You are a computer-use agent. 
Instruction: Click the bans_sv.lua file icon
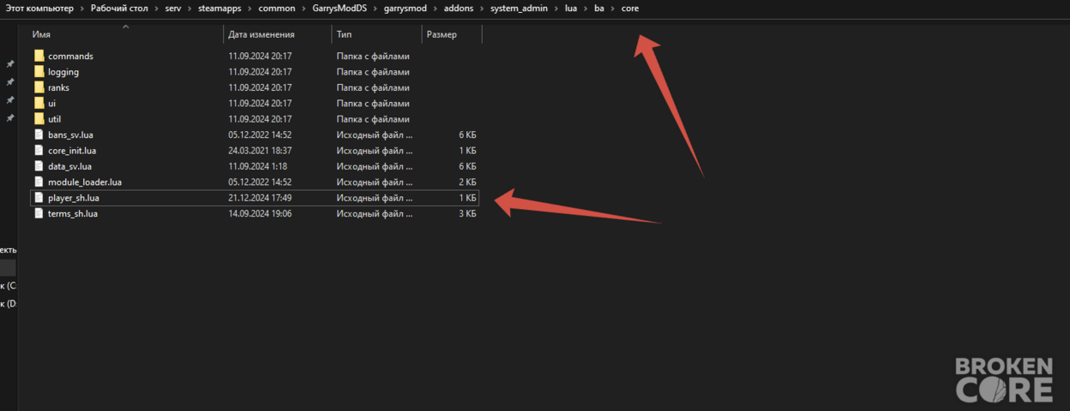(39, 134)
